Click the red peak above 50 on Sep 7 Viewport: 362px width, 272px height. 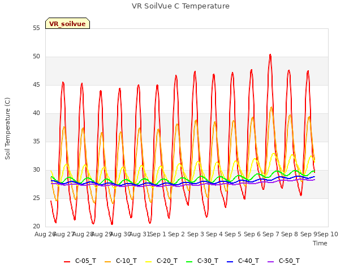[x=270, y=55]
